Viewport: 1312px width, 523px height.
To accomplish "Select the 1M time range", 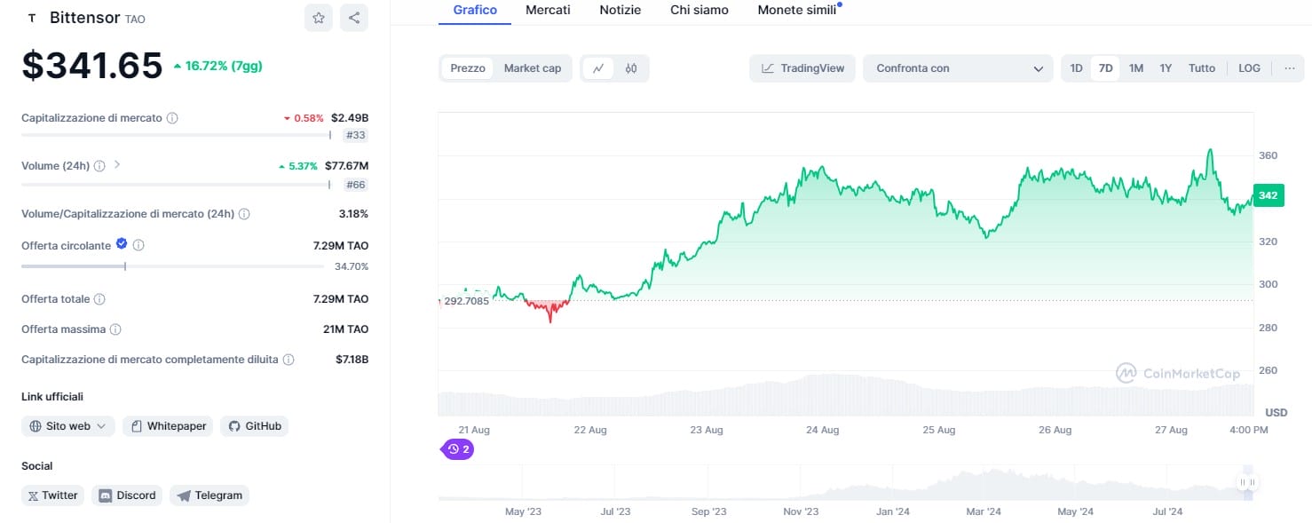I will pyautogui.click(x=1135, y=68).
